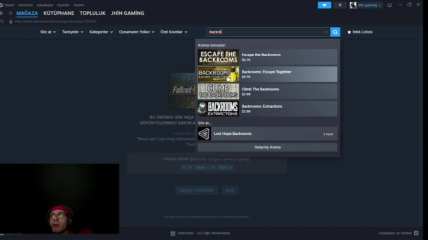Click the friends chat icon bottom right
The width and height of the screenshot is (428, 240).
coord(416,233)
